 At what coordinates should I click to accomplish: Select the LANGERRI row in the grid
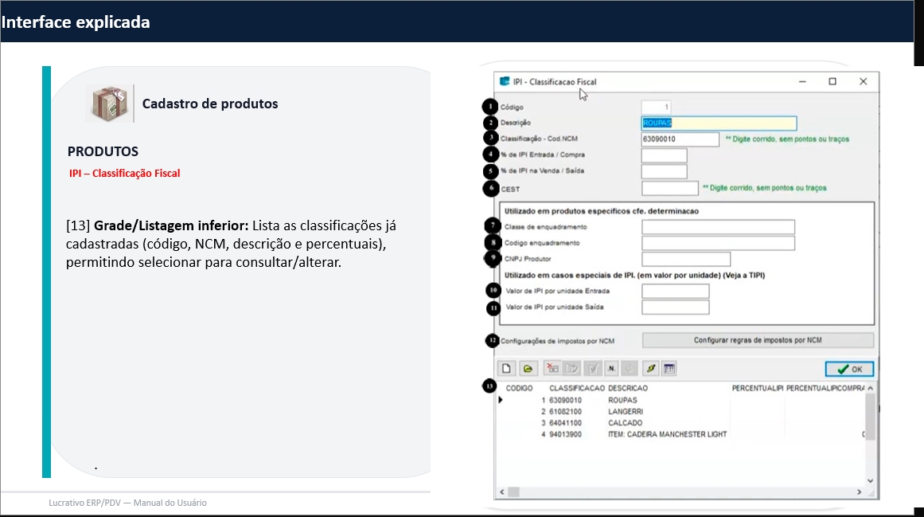626,412
